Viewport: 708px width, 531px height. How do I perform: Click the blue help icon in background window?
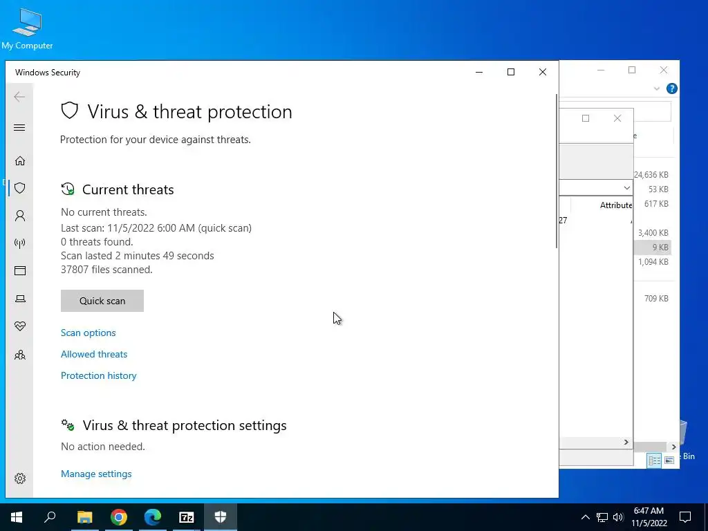pyautogui.click(x=671, y=88)
